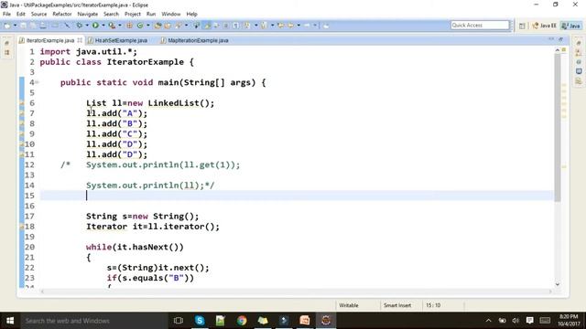Switch to HashSetExample.java tab
Viewport: 586px width, 329px height.
click(x=121, y=40)
